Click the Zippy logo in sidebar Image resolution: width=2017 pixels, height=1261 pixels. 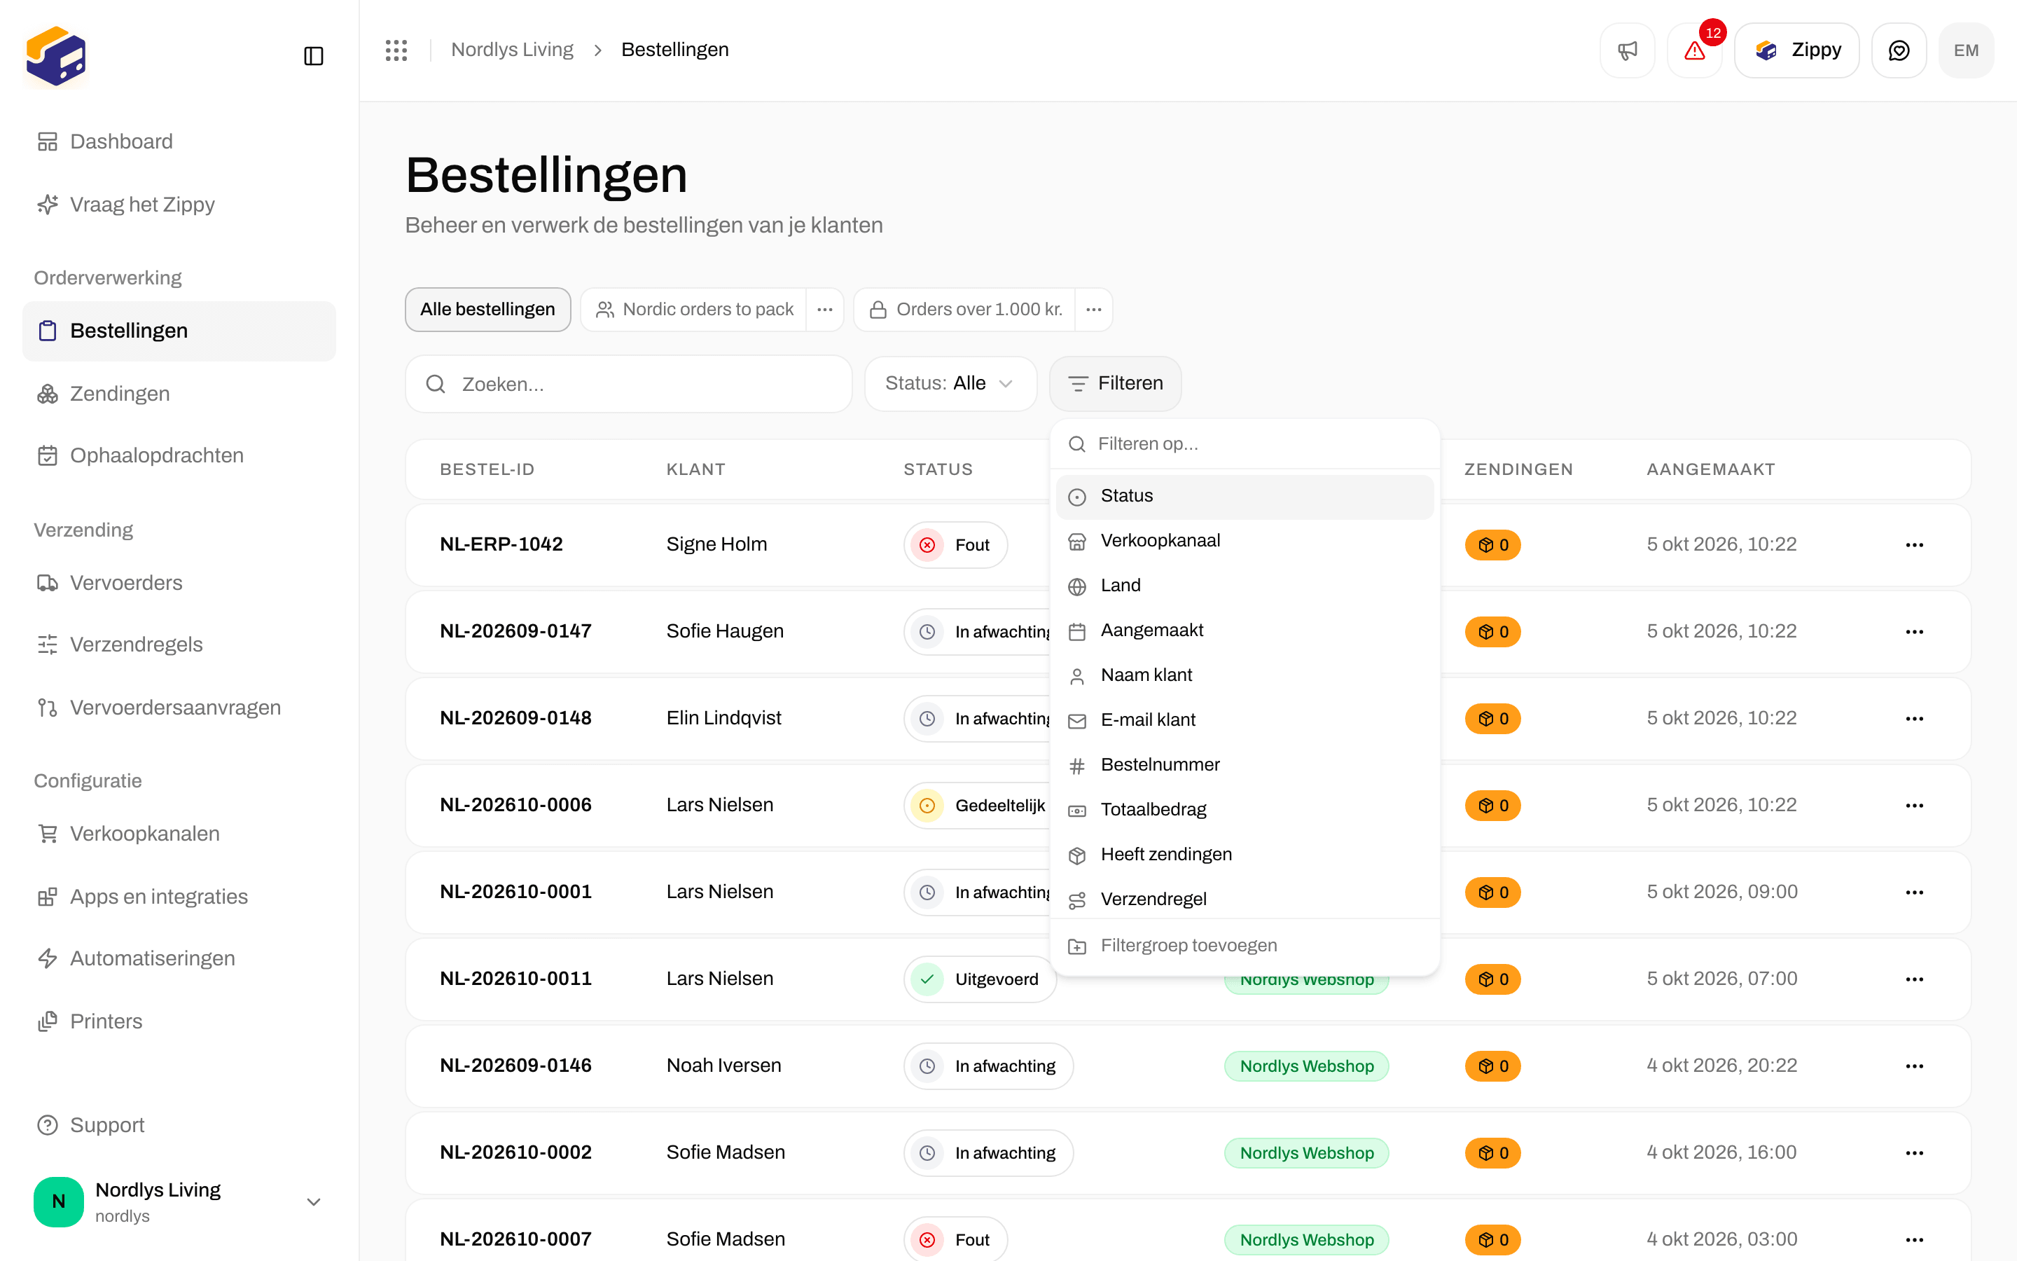[x=56, y=56]
